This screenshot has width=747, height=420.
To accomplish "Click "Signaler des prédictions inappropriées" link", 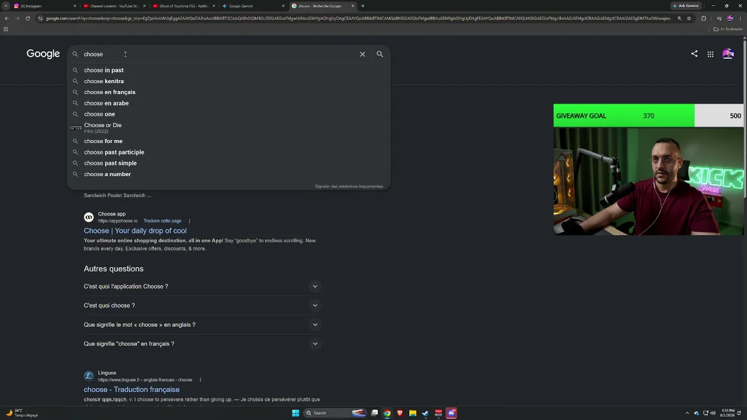I will coord(349,187).
